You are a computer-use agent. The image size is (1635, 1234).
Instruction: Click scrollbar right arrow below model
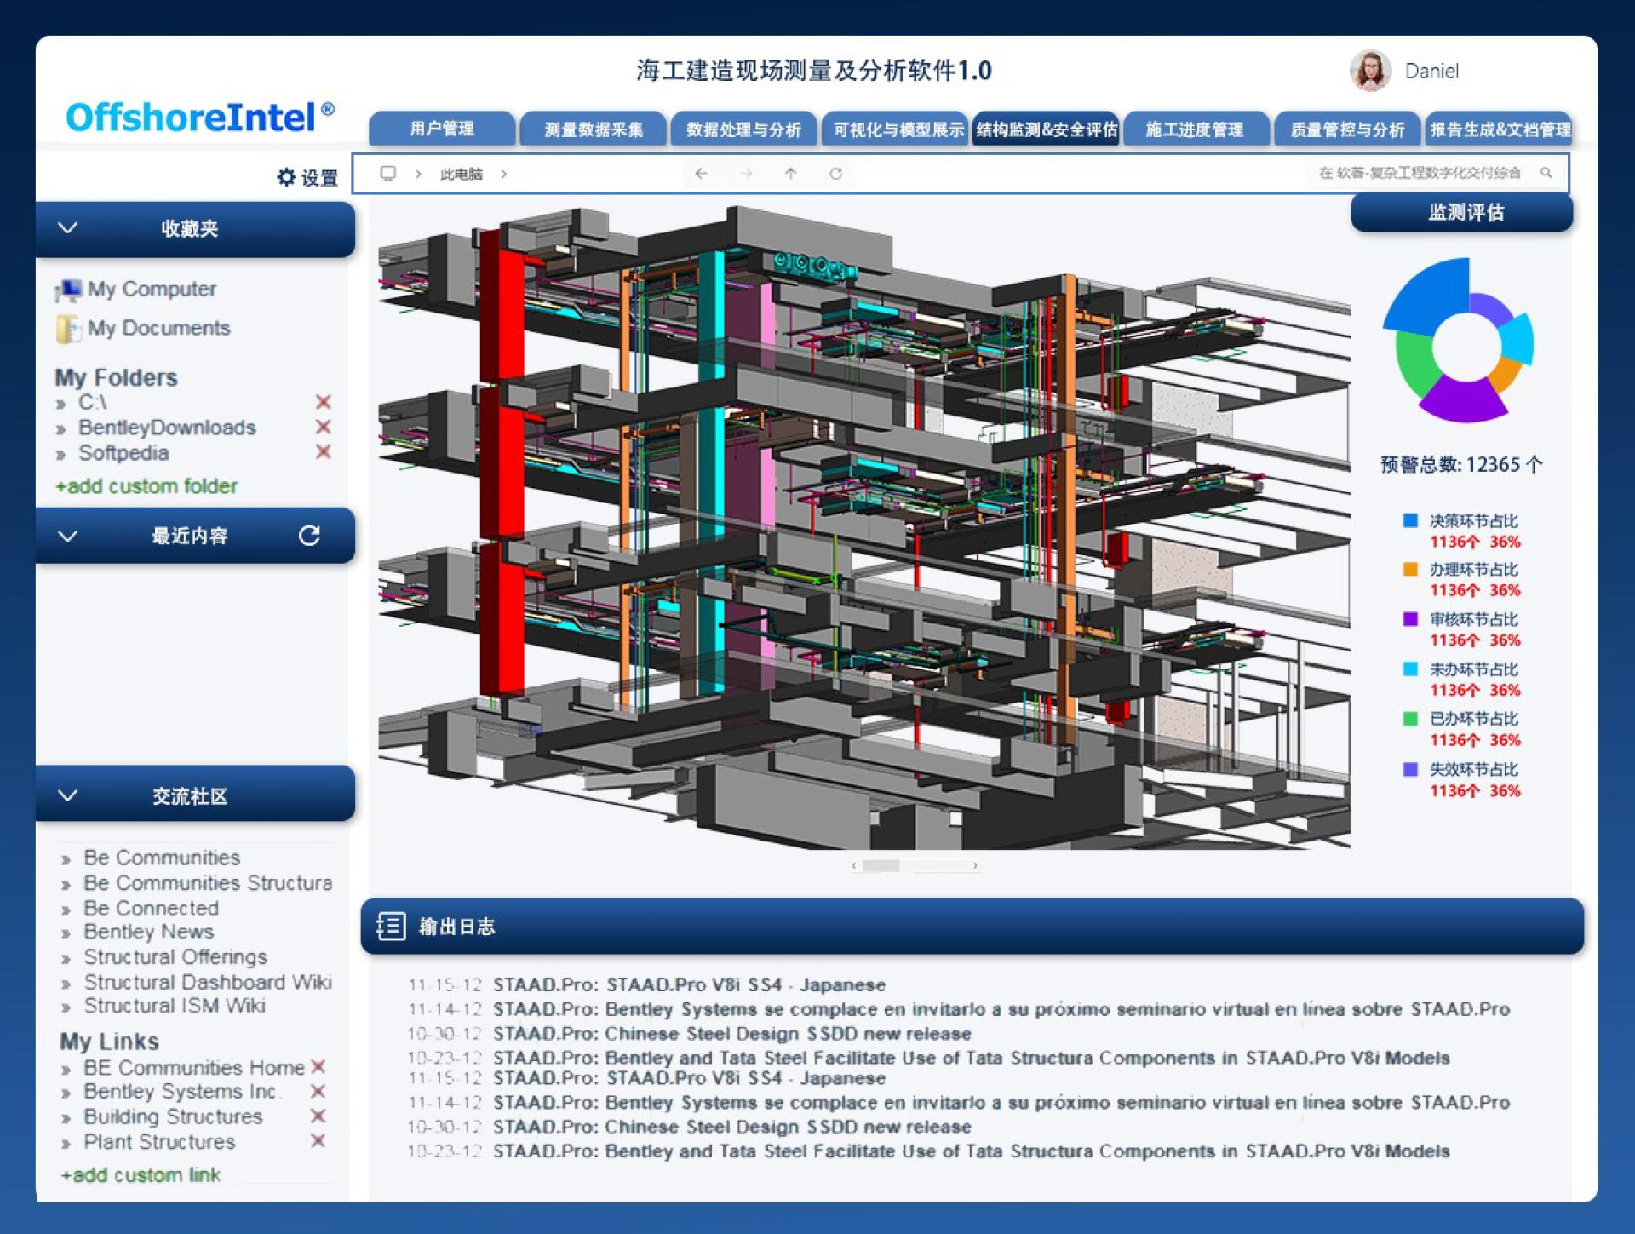tap(975, 865)
